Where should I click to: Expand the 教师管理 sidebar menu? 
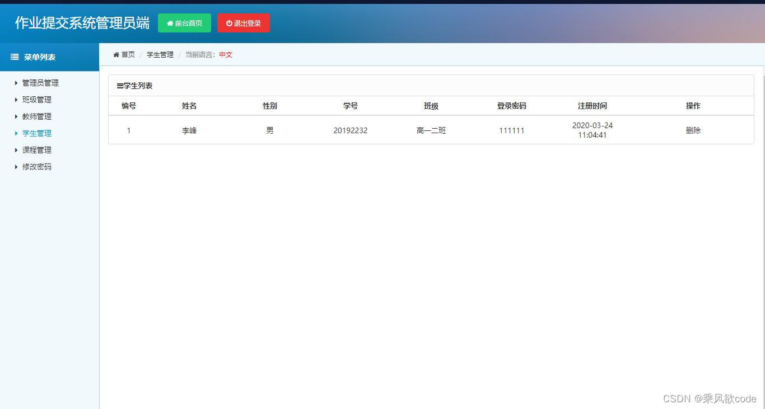pyautogui.click(x=36, y=116)
